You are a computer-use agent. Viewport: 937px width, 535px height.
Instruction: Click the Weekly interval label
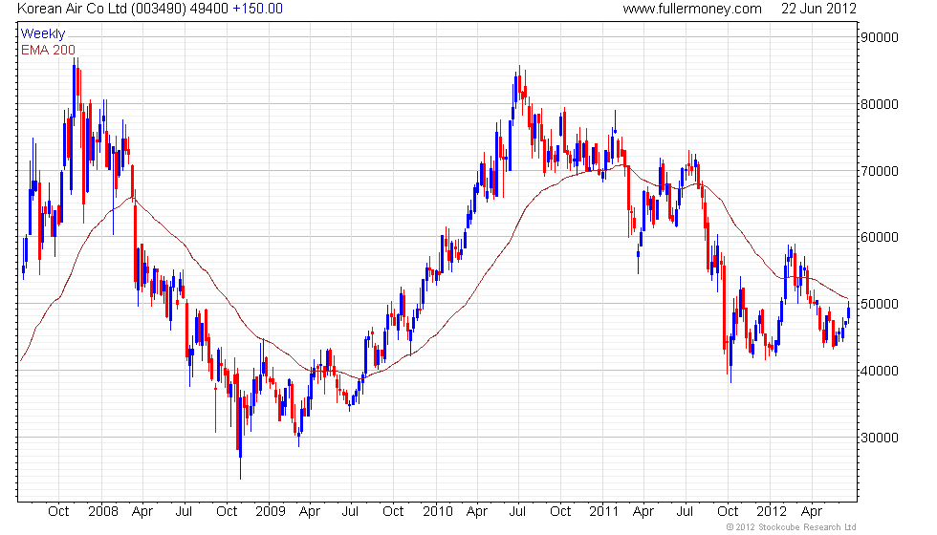pyautogui.click(x=43, y=34)
